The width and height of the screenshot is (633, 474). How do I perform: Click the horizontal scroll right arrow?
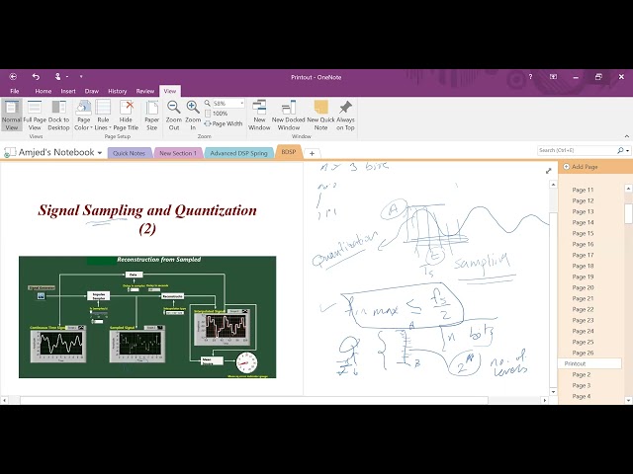click(545, 400)
